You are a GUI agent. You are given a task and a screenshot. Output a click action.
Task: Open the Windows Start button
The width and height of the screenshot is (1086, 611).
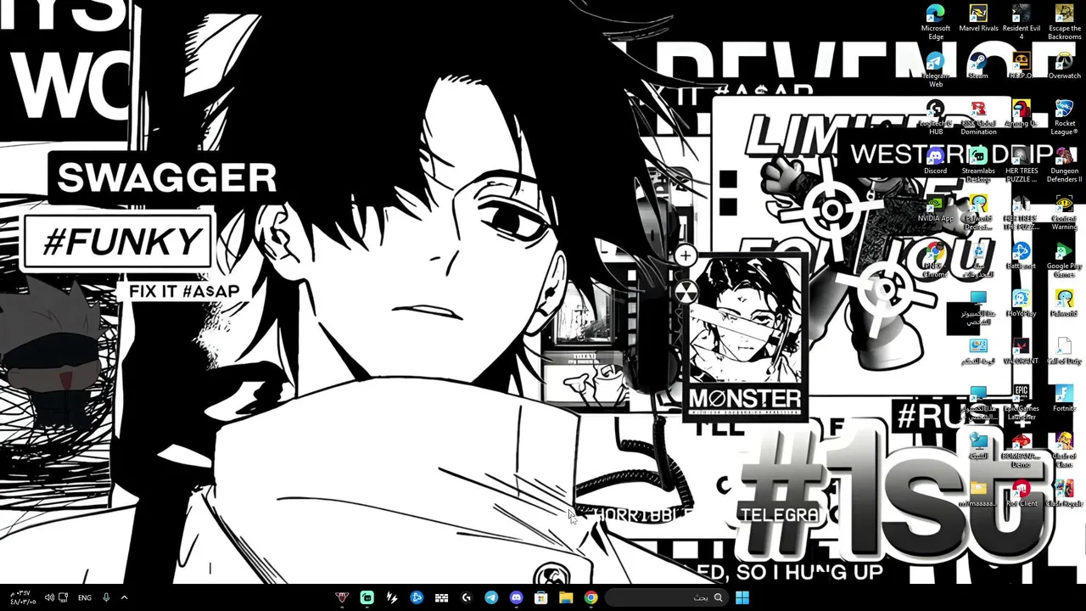pos(742,597)
